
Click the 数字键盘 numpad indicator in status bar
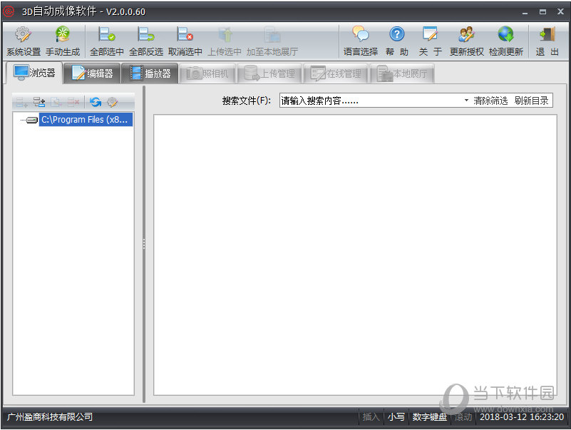[x=430, y=417]
